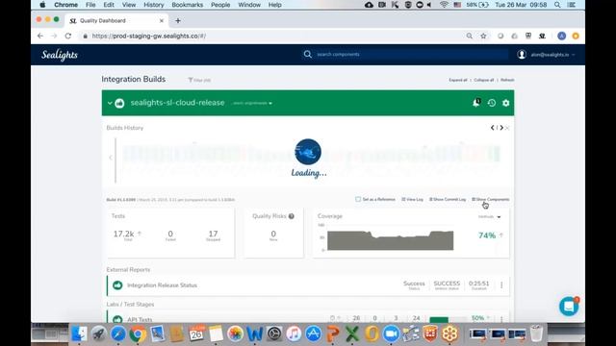Image resolution: width=616 pixels, height=346 pixels.
Task: Open Chrome's View menu
Action: click(x=128, y=5)
